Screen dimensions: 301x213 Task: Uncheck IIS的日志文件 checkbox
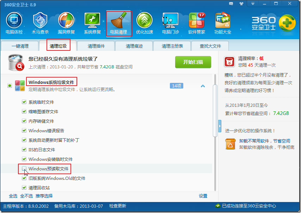pos(24,150)
